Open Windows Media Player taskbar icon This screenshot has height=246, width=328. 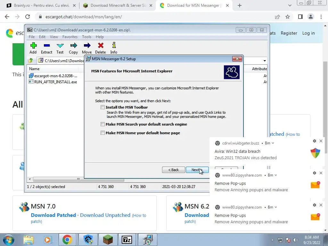point(47,240)
